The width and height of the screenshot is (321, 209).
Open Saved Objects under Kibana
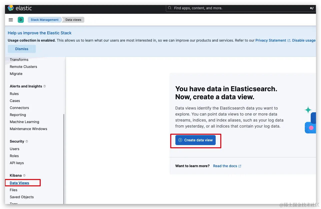click(22, 197)
